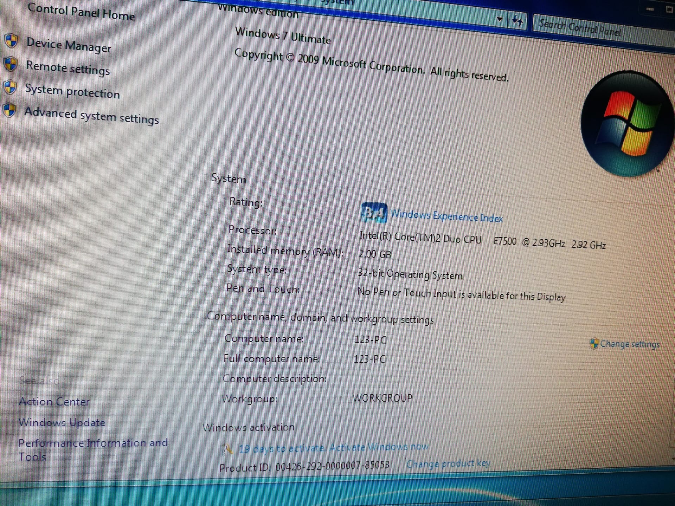Click the System type label
The width and height of the screenshot is (675, 506).
tap(257, 269)
